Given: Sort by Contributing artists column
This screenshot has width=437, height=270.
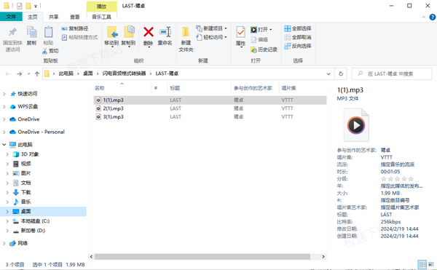Looking at the screenshot, I should pyautogui.click(x=255, y=88).
